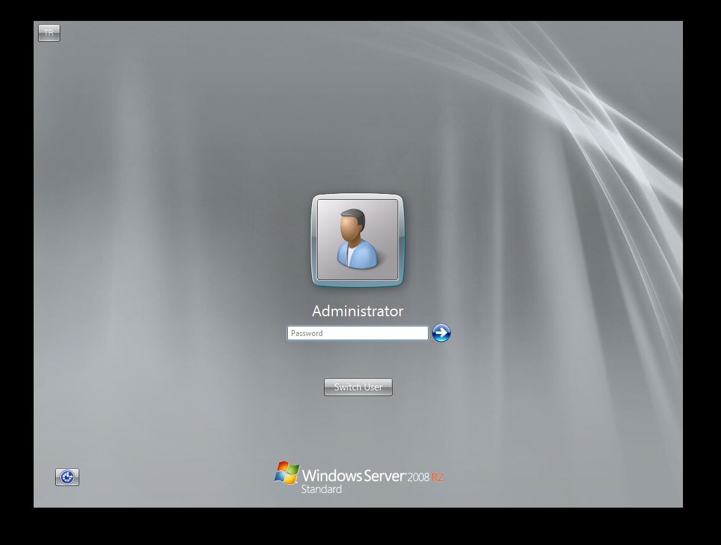Open the TR input language selector
Image resolution: width=721 pixels, height=545 pixels.
coord(49,33)
